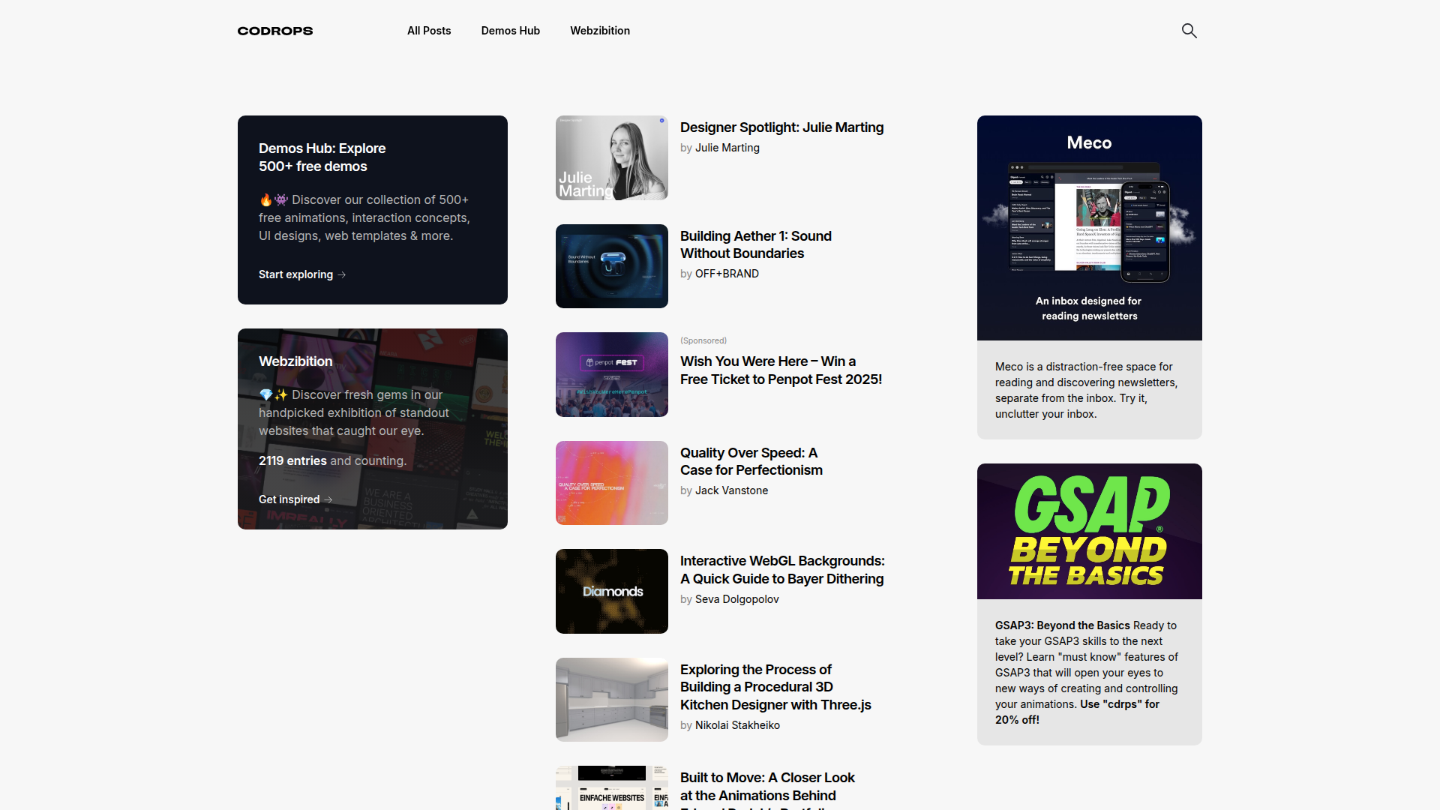The height and width of the screenshot is (810, 1440).
Task: Open the Quality Over Speed gradient thumbnail
Action: (x=612, y=483)
